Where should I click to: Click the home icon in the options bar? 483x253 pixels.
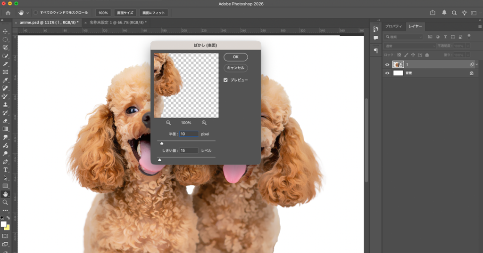[8, 13]
